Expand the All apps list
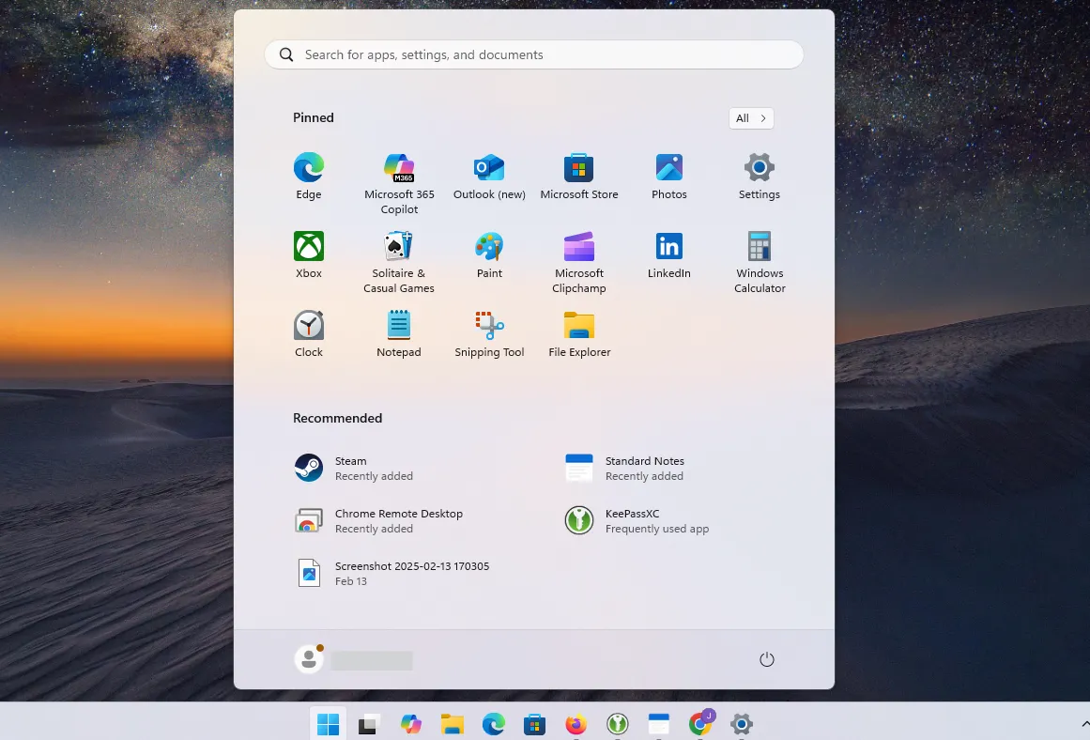Screen dimensions: 1090x740 click(x=751, y=118)
